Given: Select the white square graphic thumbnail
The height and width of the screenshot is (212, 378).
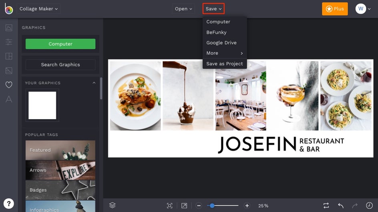Looking at the screenshot, I should [42, 105].
